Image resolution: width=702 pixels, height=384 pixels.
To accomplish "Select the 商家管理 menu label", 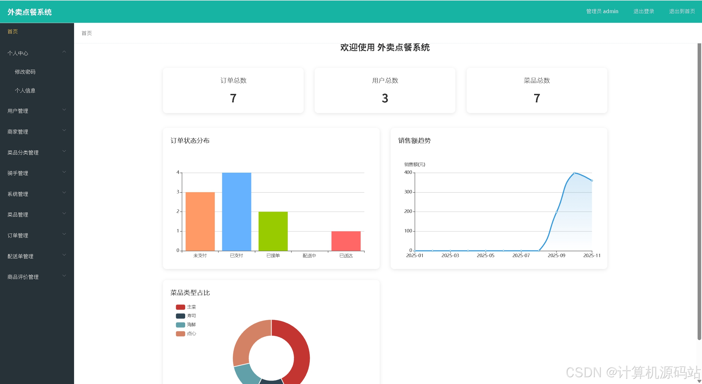I will pos(18,132).
